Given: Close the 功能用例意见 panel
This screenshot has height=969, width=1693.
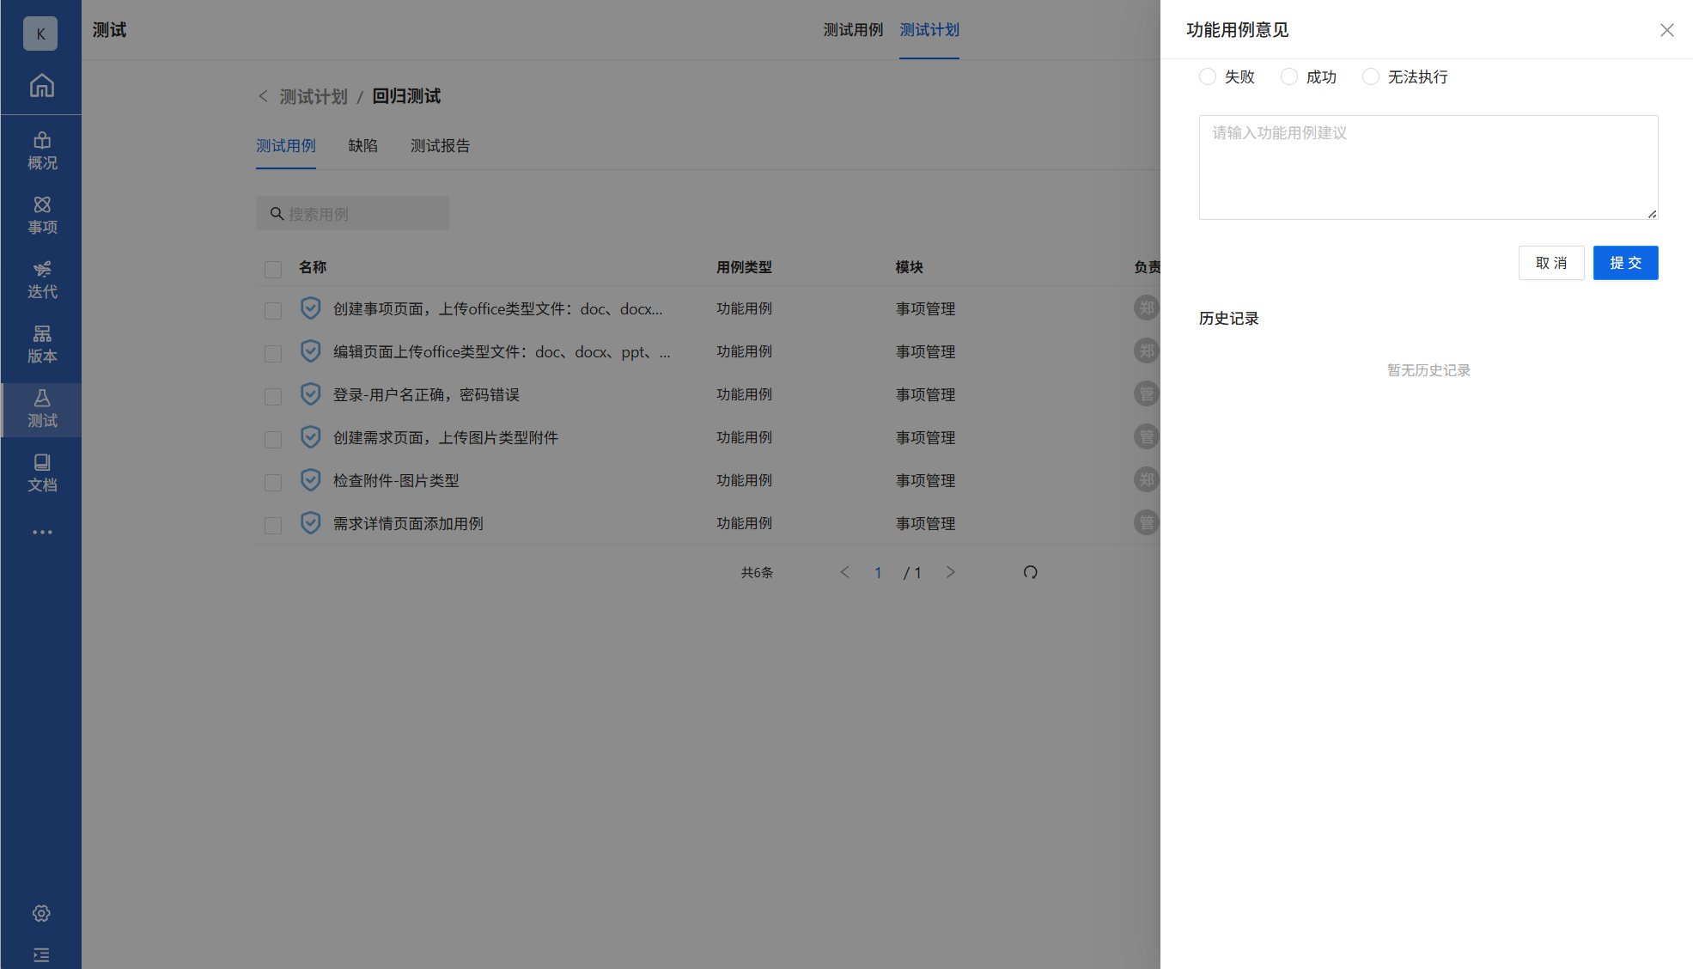Looking at the screenshot, I should click(1666, 30).
